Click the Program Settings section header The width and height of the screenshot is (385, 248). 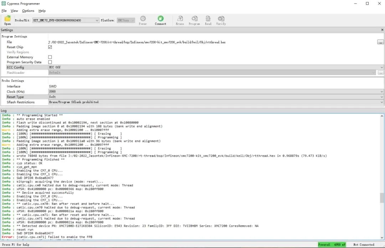(14, 36)
